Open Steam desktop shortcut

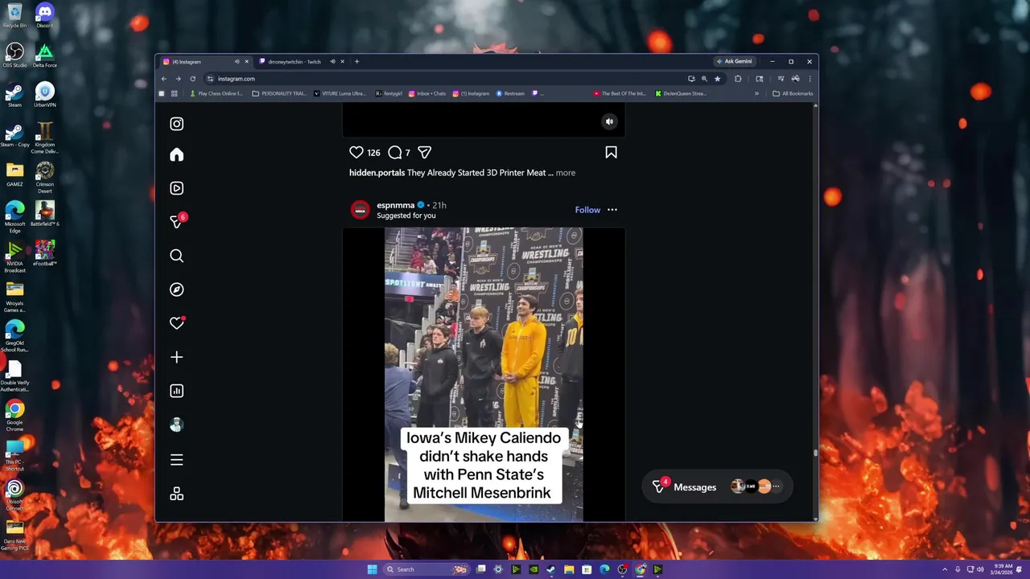tap(14, 95)
